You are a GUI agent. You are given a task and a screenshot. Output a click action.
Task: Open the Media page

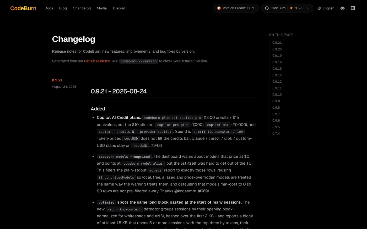coord(102,8)
